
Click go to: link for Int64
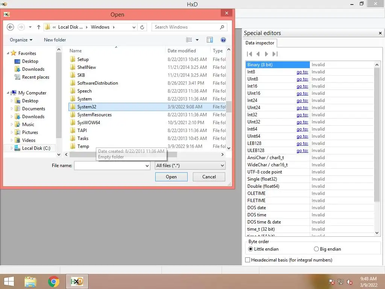(x=302, y=129)
